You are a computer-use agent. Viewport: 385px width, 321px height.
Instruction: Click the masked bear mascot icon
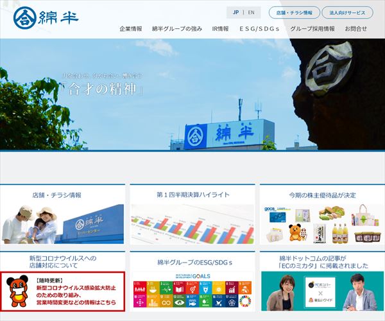click(17, 291)
